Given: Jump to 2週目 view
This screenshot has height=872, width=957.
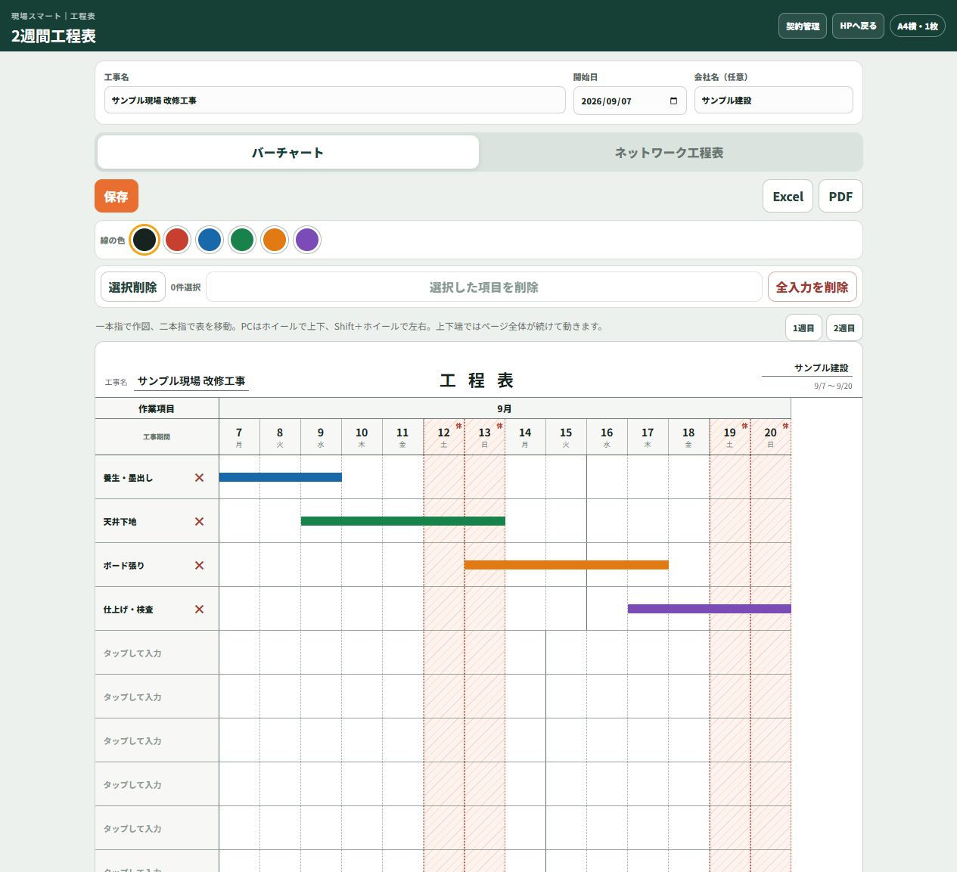Looking at the screenshot, I should pos(844,327).
